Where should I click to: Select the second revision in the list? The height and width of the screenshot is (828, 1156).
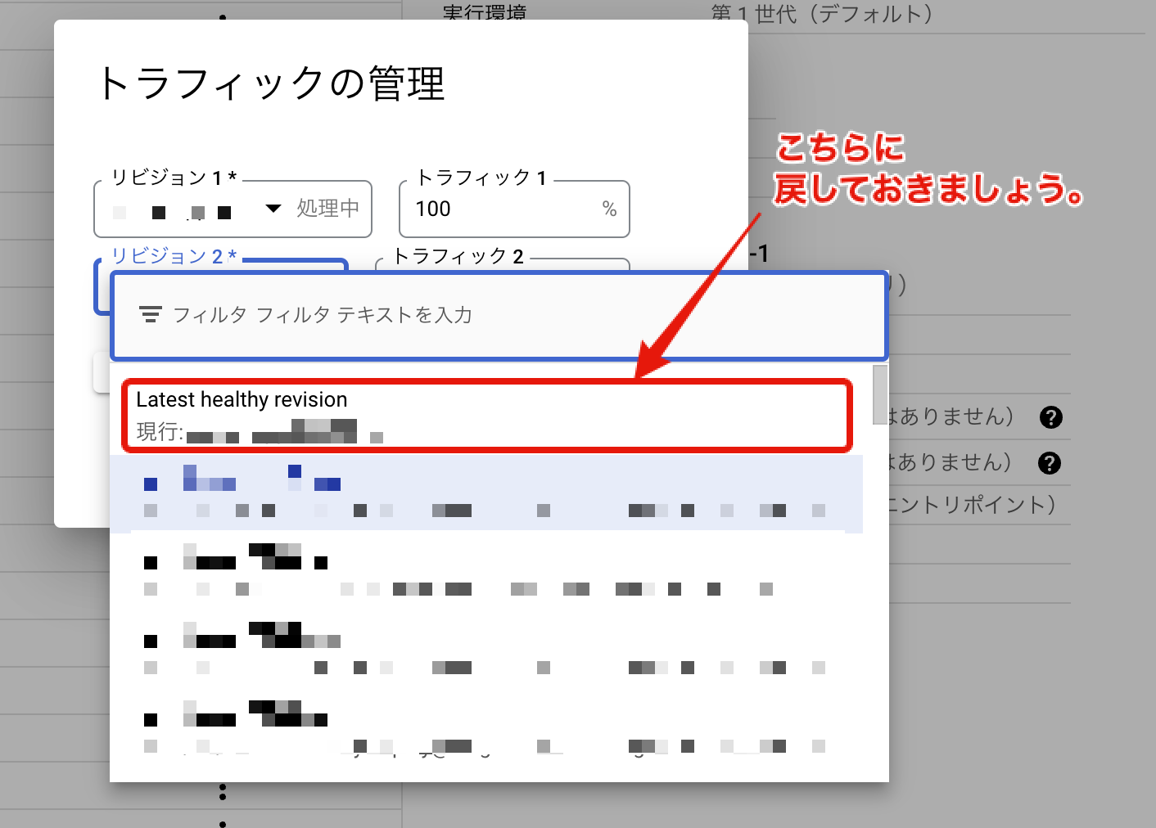coord(409,573)
